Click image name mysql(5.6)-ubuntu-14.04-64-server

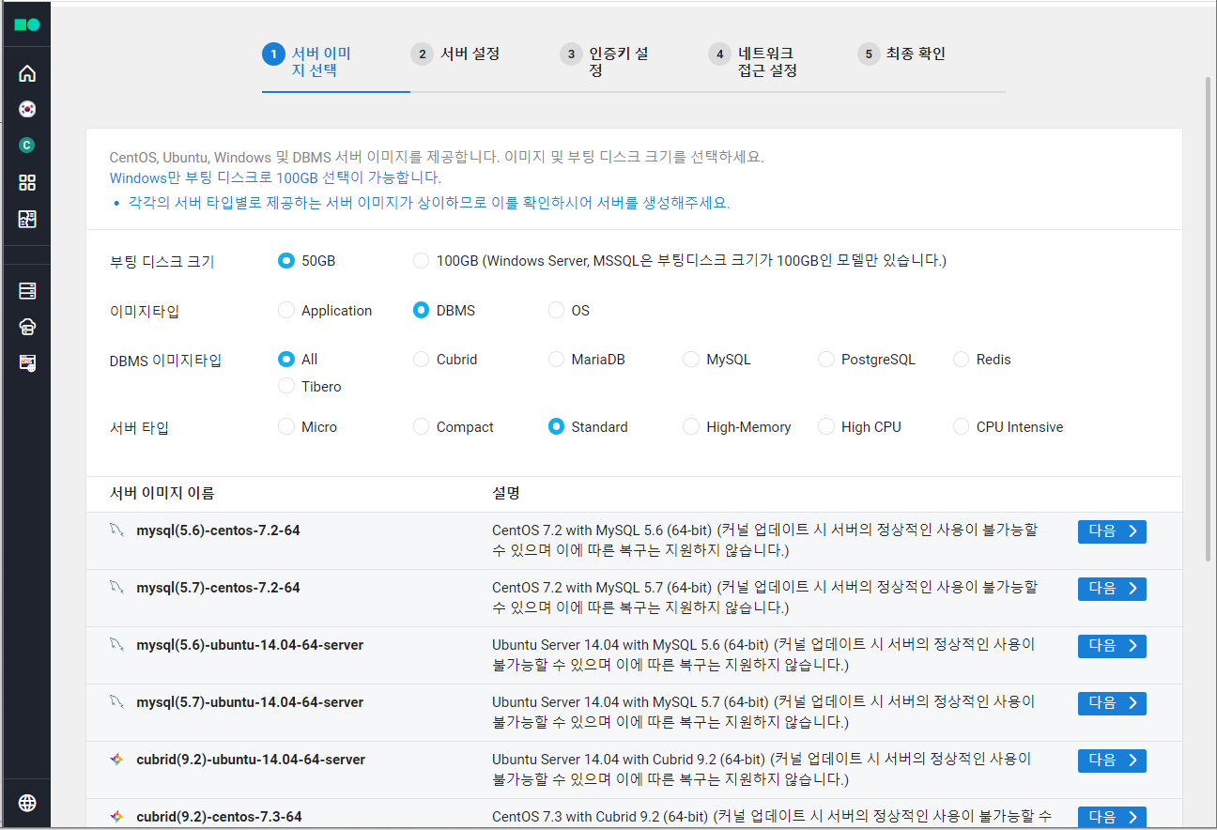tap(250, 645)
